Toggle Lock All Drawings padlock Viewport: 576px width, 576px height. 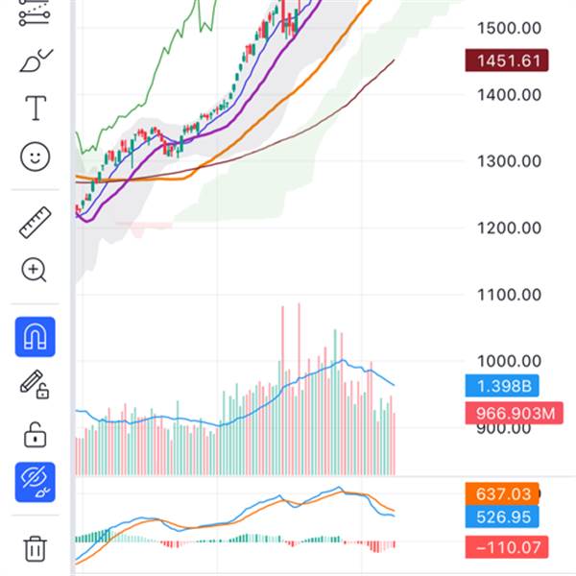(35, 435)
